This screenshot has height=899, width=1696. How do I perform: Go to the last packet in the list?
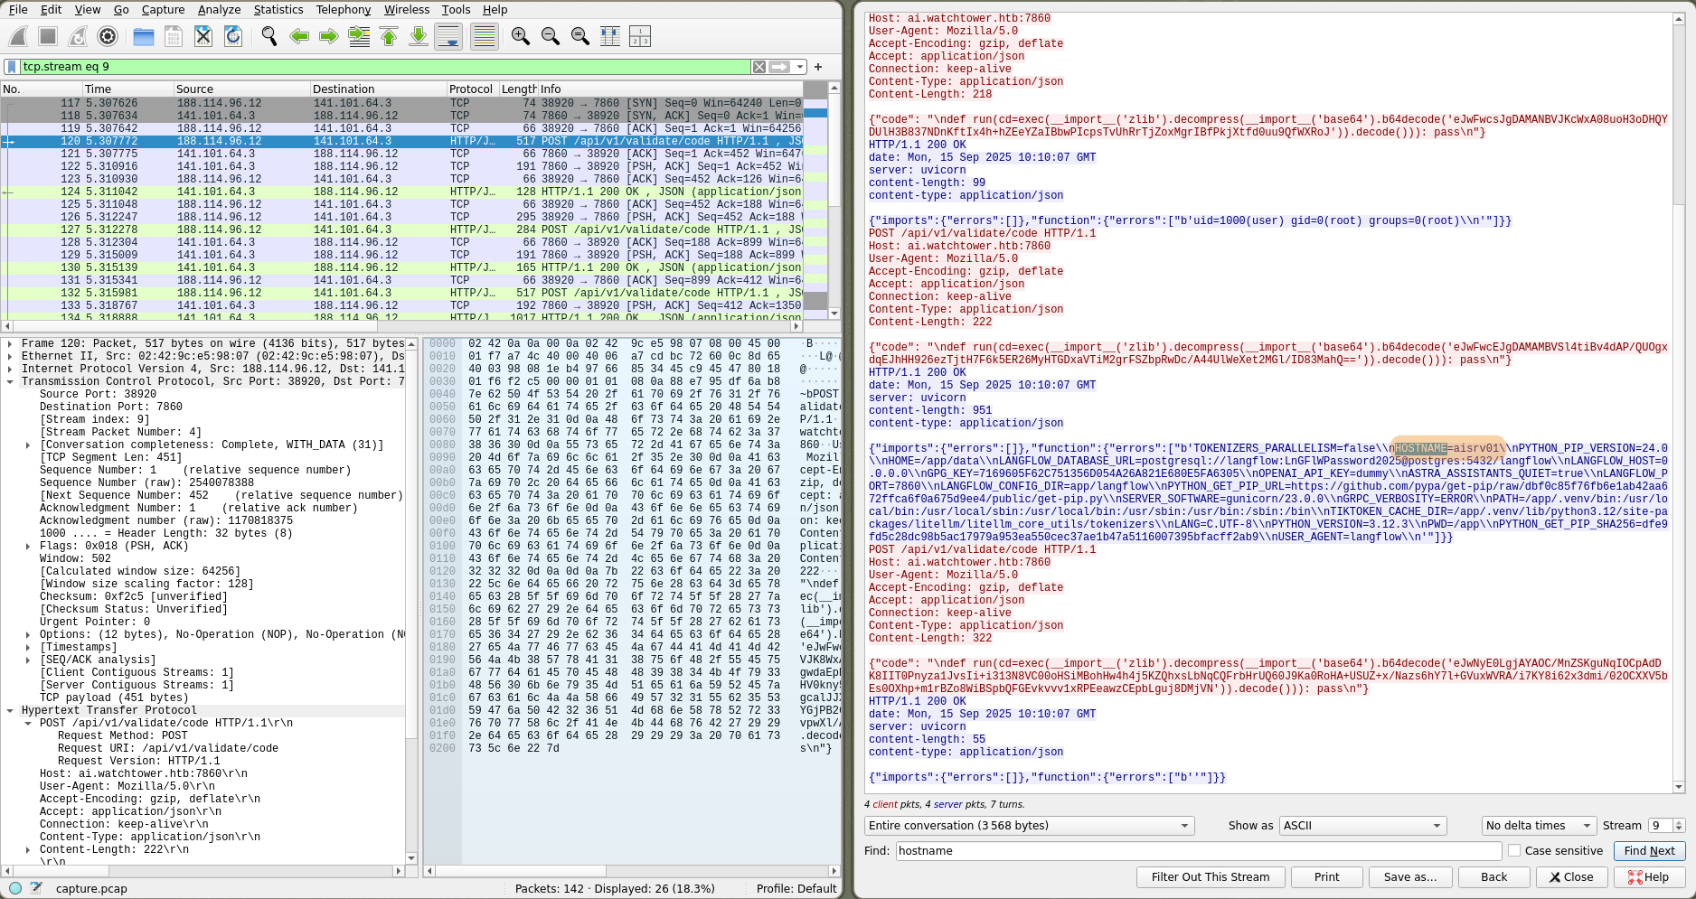[x=419, y=36]
